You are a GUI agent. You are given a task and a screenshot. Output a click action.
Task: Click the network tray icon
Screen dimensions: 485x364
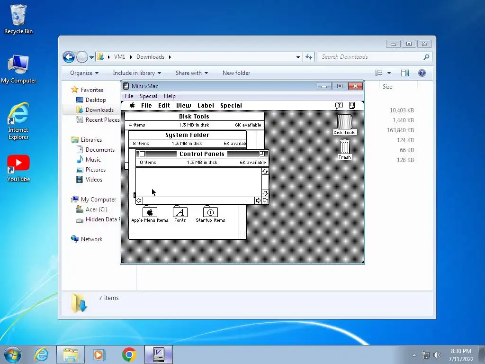pyautogui.click(x=426, y=355)
